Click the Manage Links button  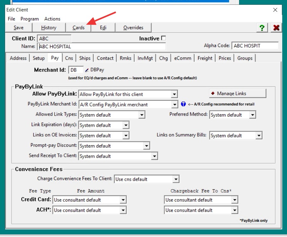click(237, 93)
